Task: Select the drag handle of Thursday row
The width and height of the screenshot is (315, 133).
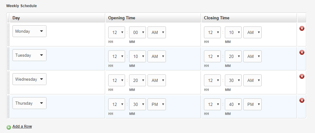Action: point(8,106)
